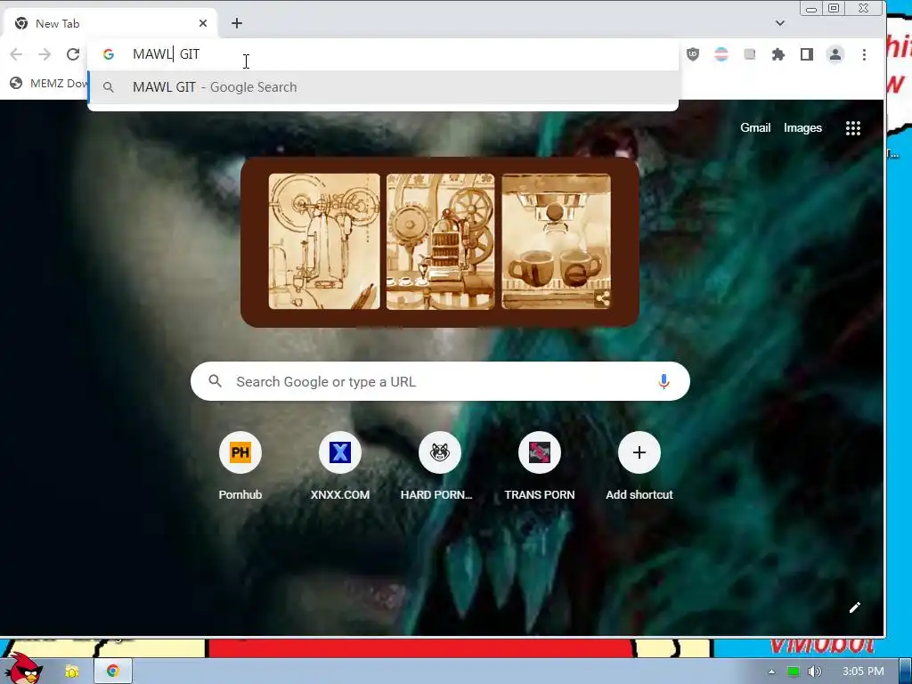
Task: Click the back navigation arrow
Action: coord(16,54)
